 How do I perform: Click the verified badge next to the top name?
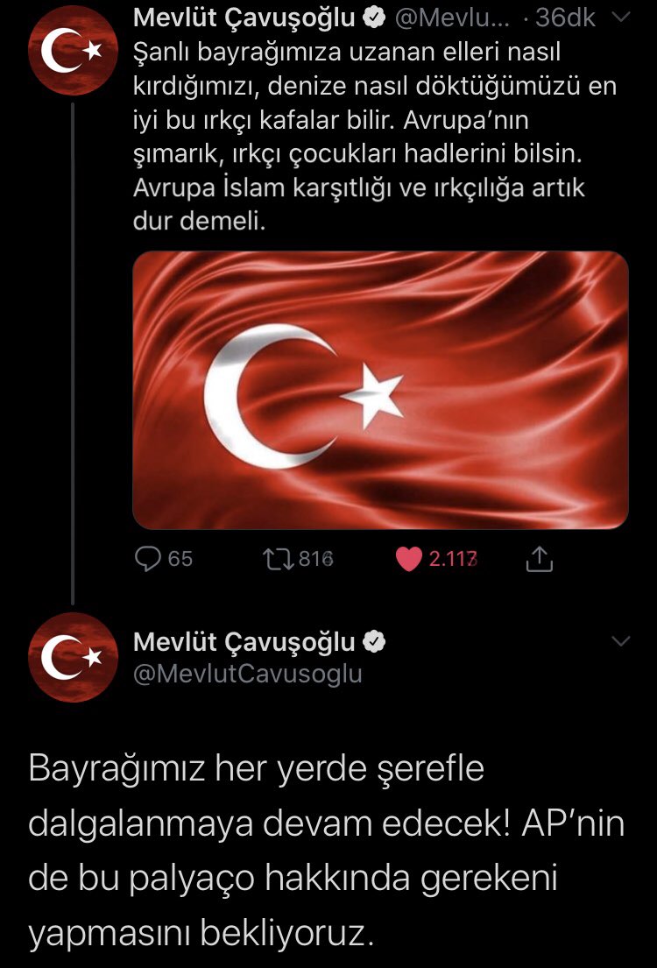(373, 18)
